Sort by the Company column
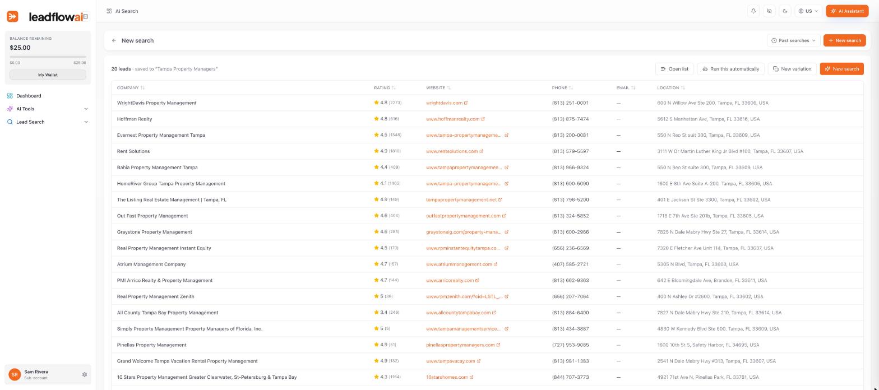This screenshot has width=879, height=390. [131, 88]
